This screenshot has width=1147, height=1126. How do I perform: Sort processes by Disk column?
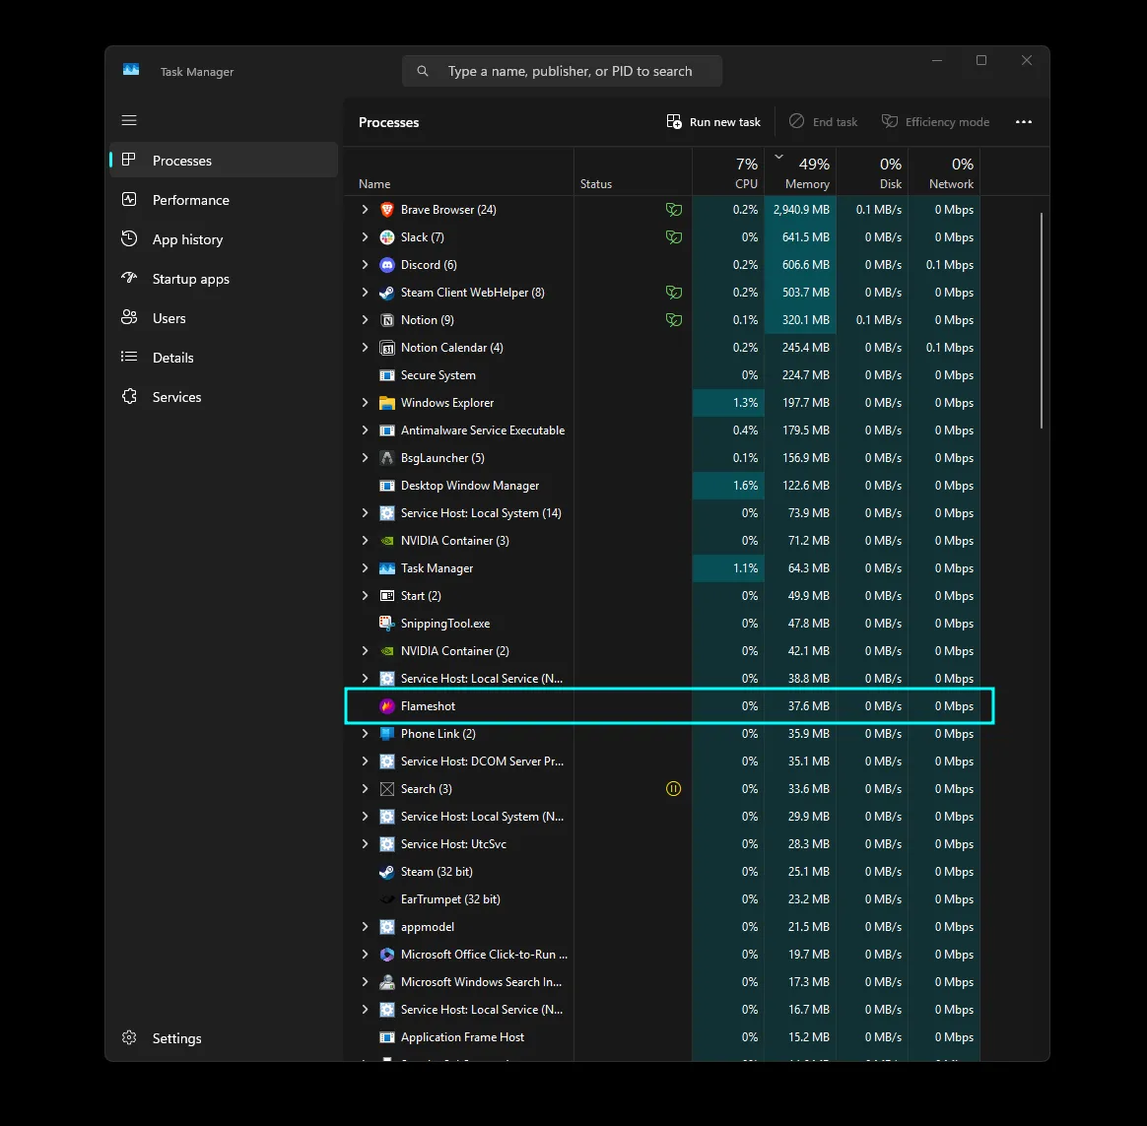click(x=872, y=171)
